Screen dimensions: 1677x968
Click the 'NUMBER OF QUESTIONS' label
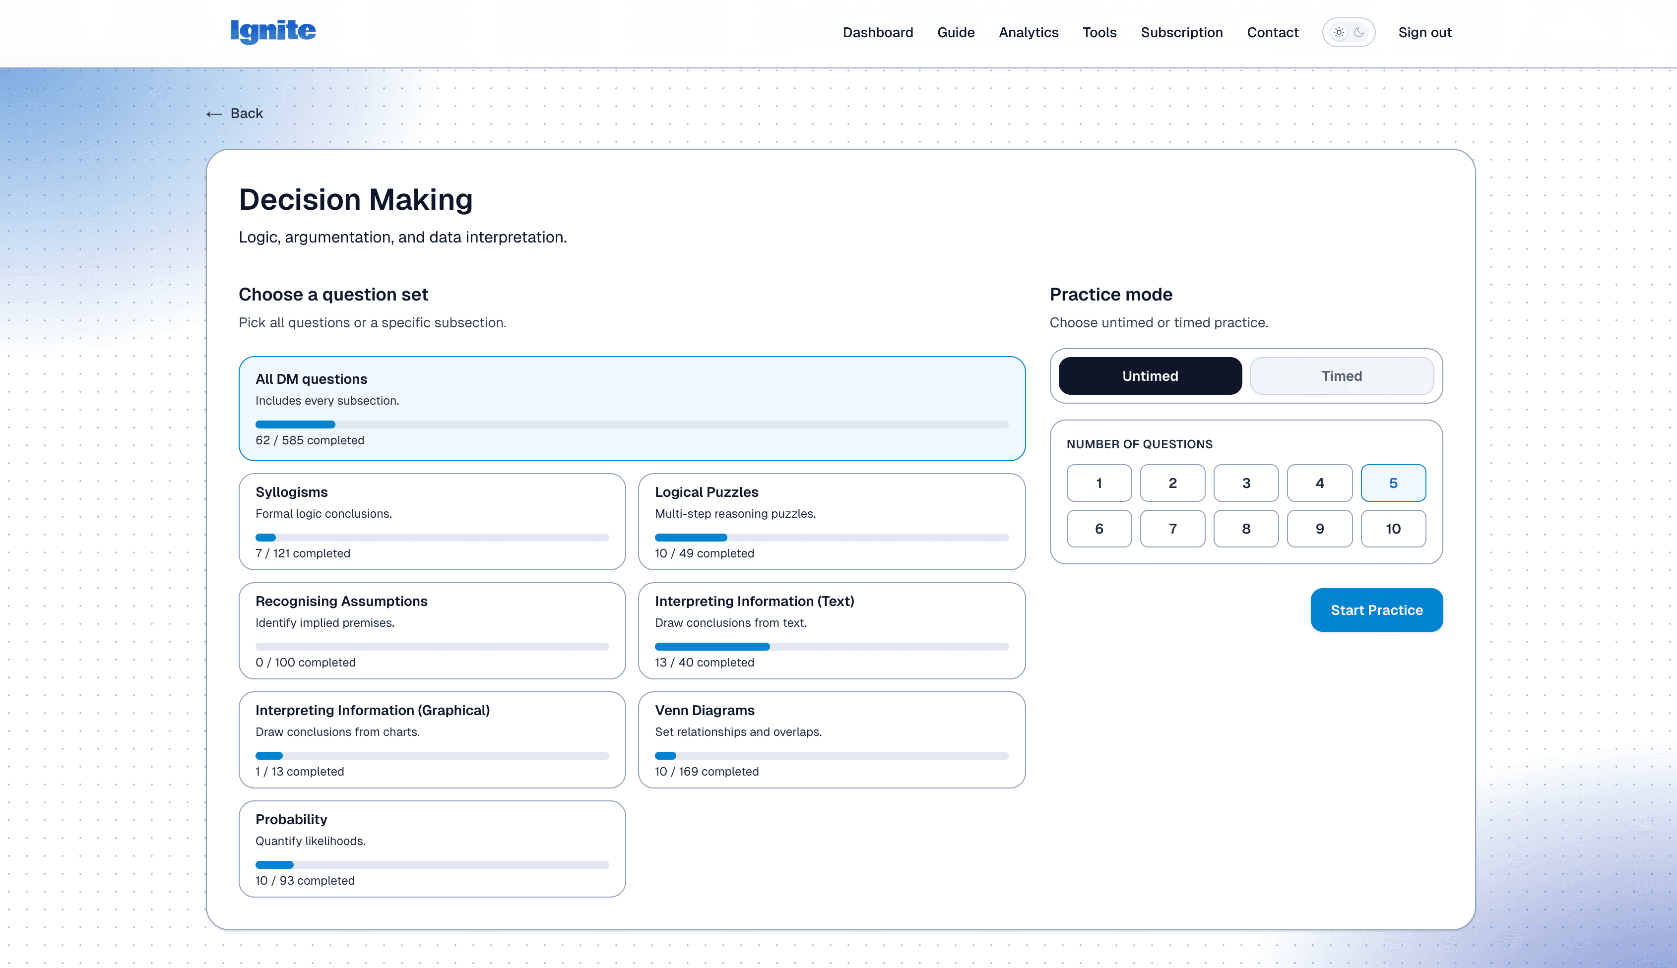click(x=1139, y=444)
